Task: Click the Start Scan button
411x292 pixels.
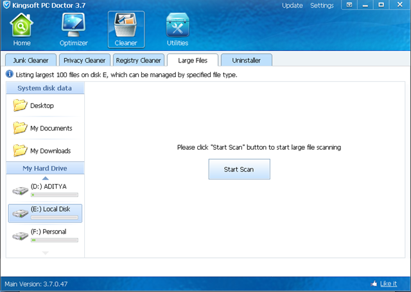Action: point(239,169)
